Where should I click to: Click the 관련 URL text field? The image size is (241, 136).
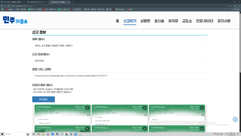point(120,76)
